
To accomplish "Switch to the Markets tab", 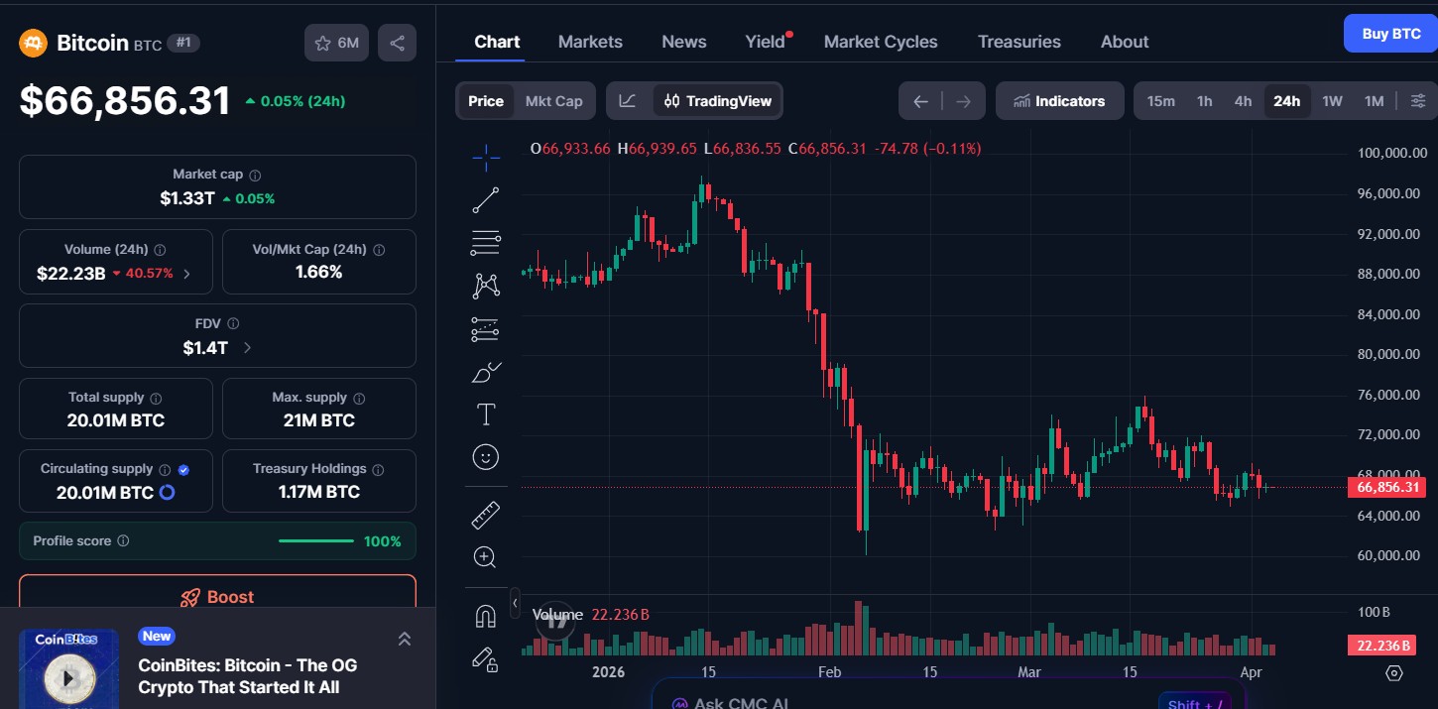I will pos(590,41).
